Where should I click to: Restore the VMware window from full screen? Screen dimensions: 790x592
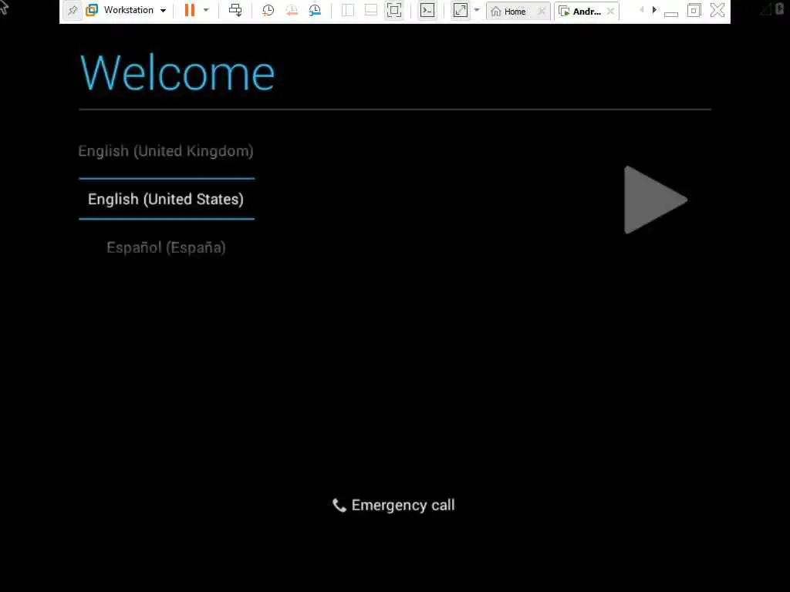point(694,10)
